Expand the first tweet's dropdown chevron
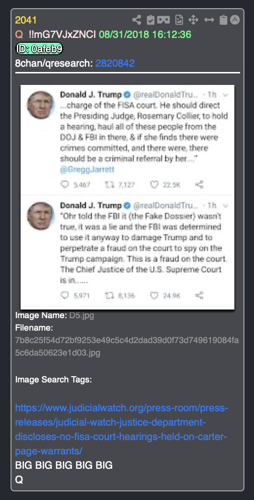The image size is (254, 500). click(x=226, y=95)
